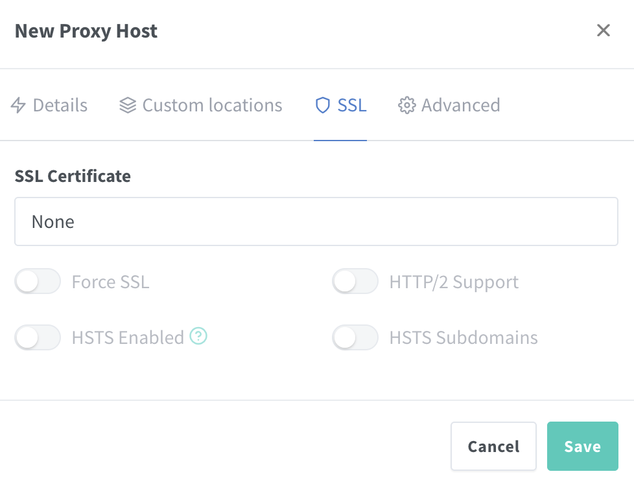
Task: Enable the Force SSL switch
Action: click(x=38, y=282)
